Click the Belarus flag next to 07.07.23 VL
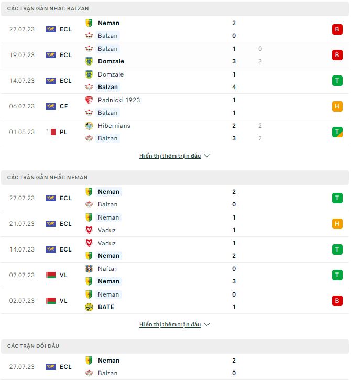Viewport: 351px width, 382px height. click(51, 275)
